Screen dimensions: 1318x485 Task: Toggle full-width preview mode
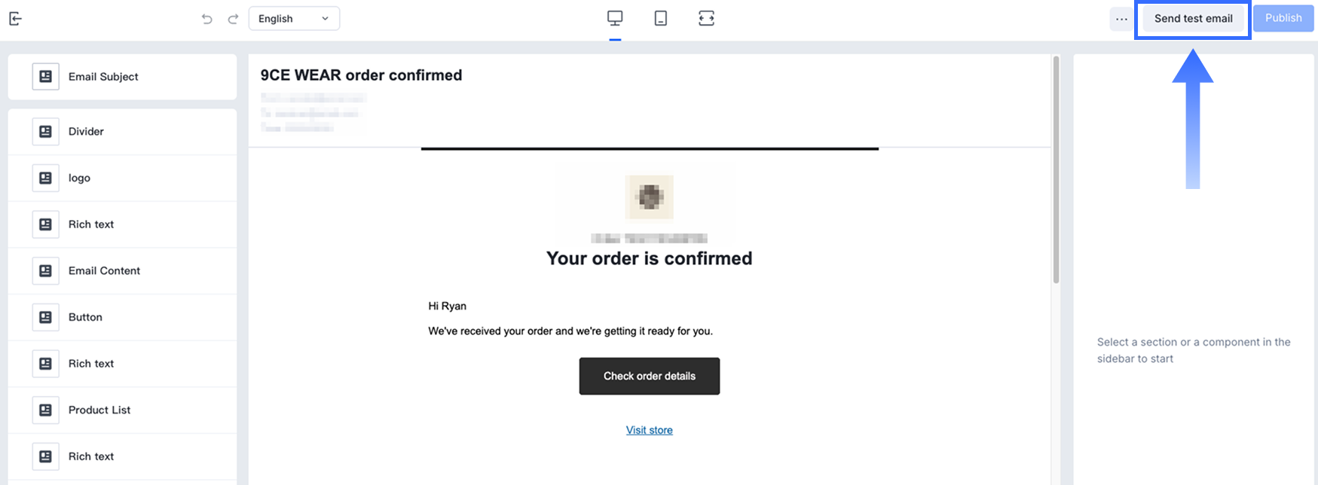click(706, 18)
